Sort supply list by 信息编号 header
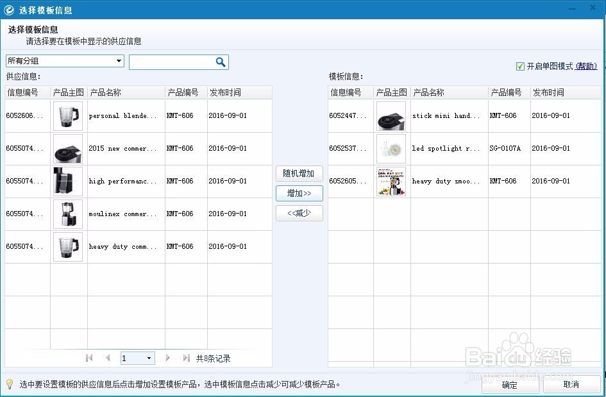The image size is (606, 397). pyautogui.click(x=28, y=92)
